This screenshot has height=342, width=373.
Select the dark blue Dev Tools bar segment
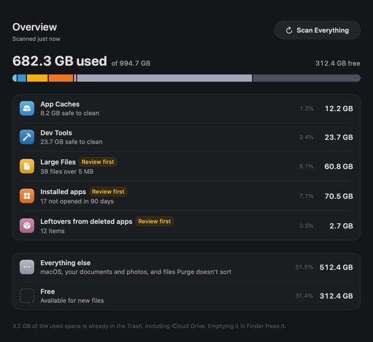click(22, 78)
